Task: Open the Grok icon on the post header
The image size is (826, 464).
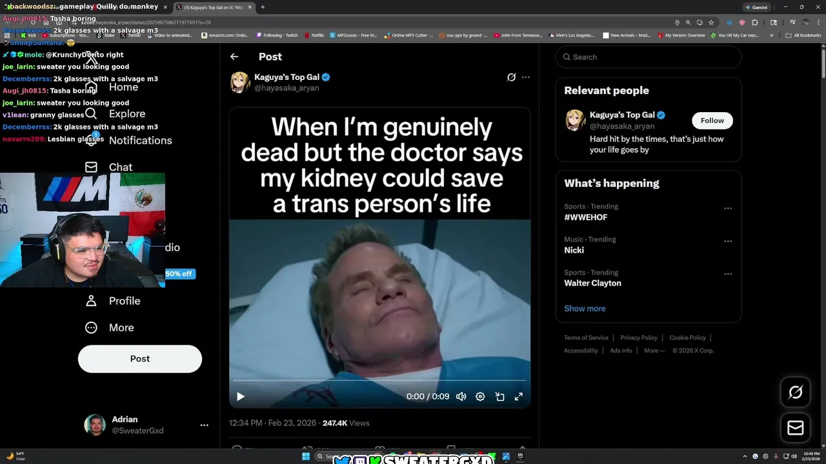Action: 511,77
